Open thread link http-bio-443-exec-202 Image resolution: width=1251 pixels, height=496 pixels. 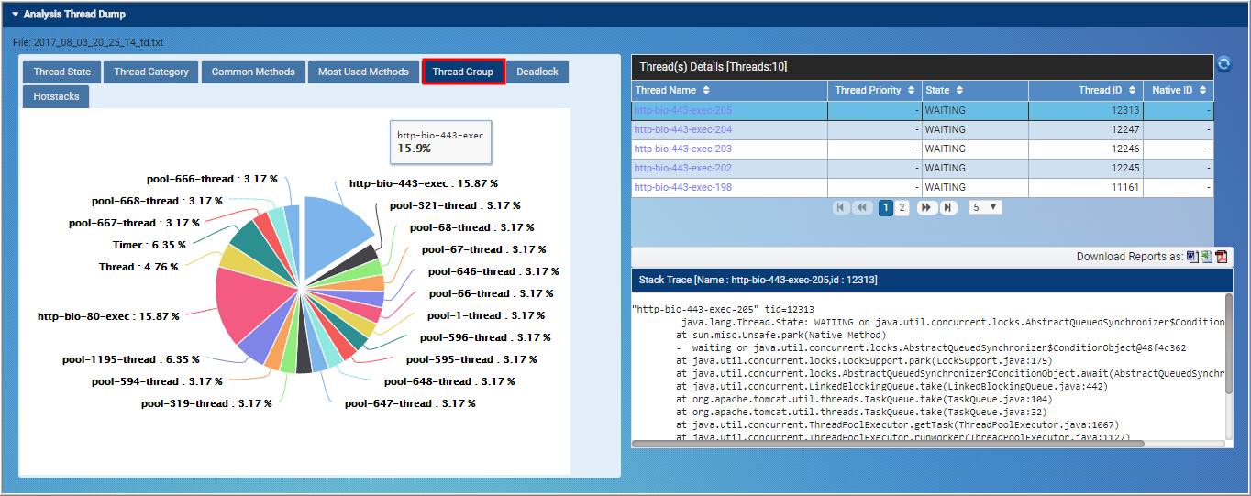pos(683,168)
